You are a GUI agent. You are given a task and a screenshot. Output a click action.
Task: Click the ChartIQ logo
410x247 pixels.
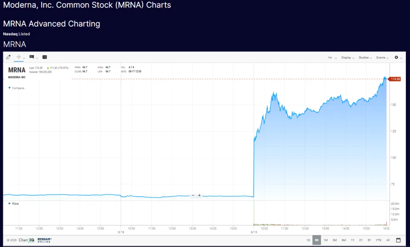[27, 240]
